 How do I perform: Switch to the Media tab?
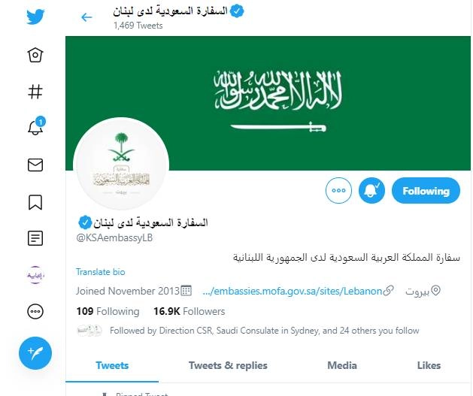(342, 365)
